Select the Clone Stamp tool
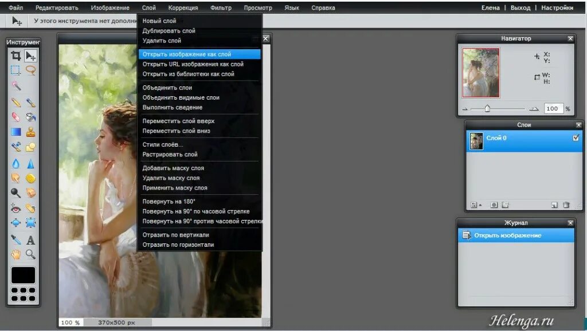Image resolution: width=587 pixels, height=331 pixels. point(30,132)
